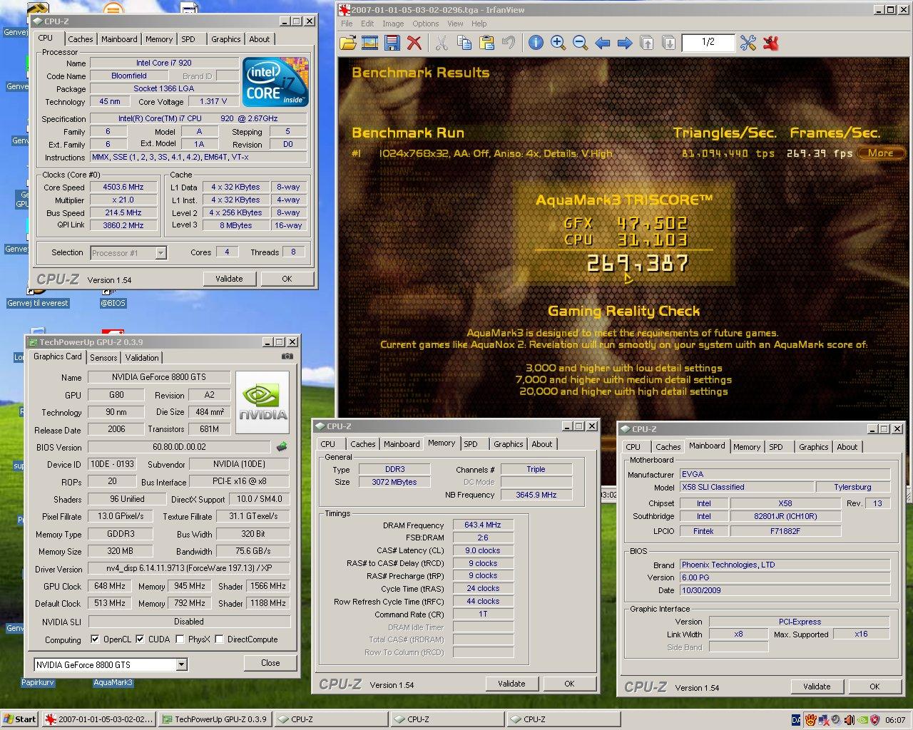This screenshot has height=730, width=913.
Task: Click the Close button in GPU-Z
Action: click(270, 663)
